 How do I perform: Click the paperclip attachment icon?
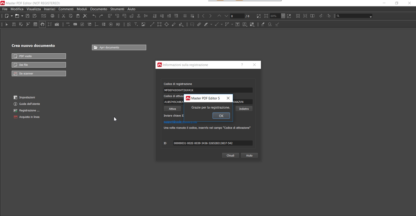point(199,24)
